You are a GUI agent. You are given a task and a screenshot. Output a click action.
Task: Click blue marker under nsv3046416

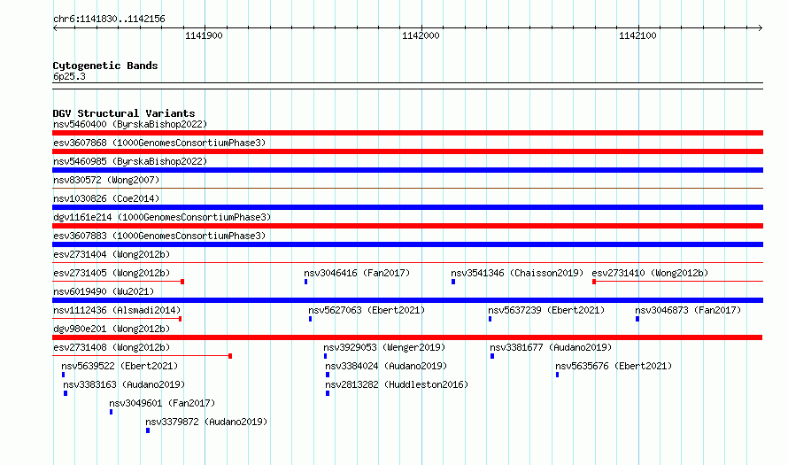click(x=305, y=282)
